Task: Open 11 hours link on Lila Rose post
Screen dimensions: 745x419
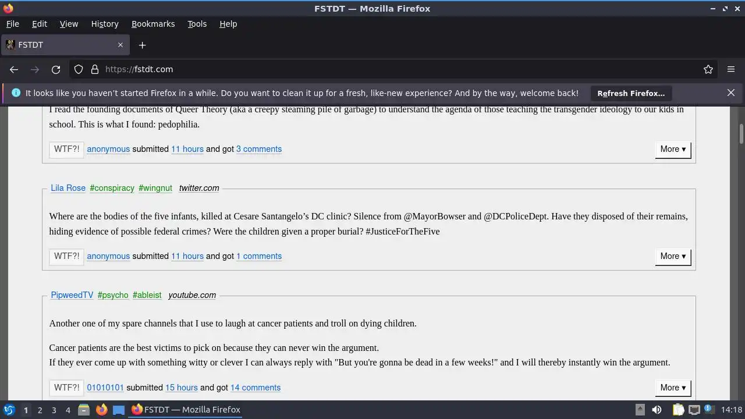Action: point(187,256)
